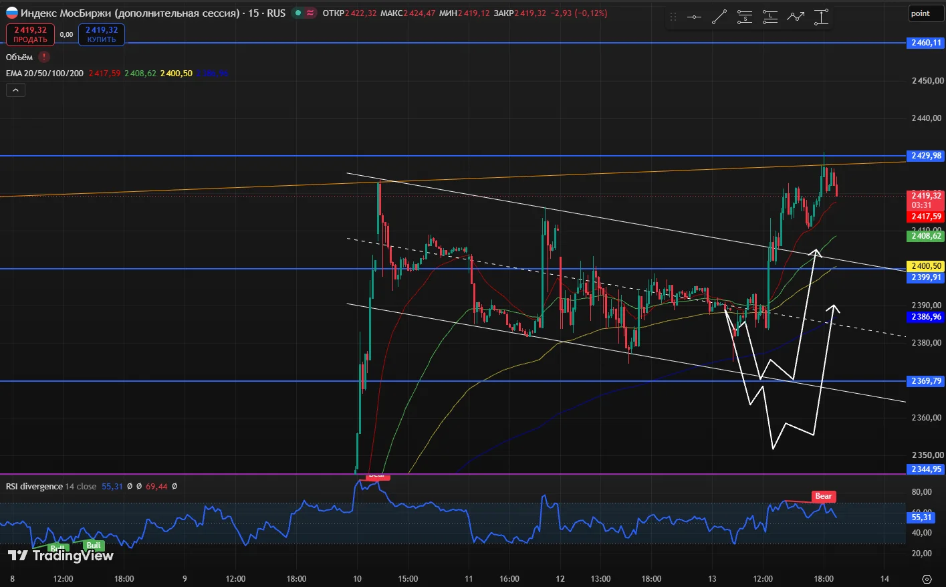Click the 2 399,91 price level label
The width and height of the screenshot is (946, 587).
tap(925, 277)
